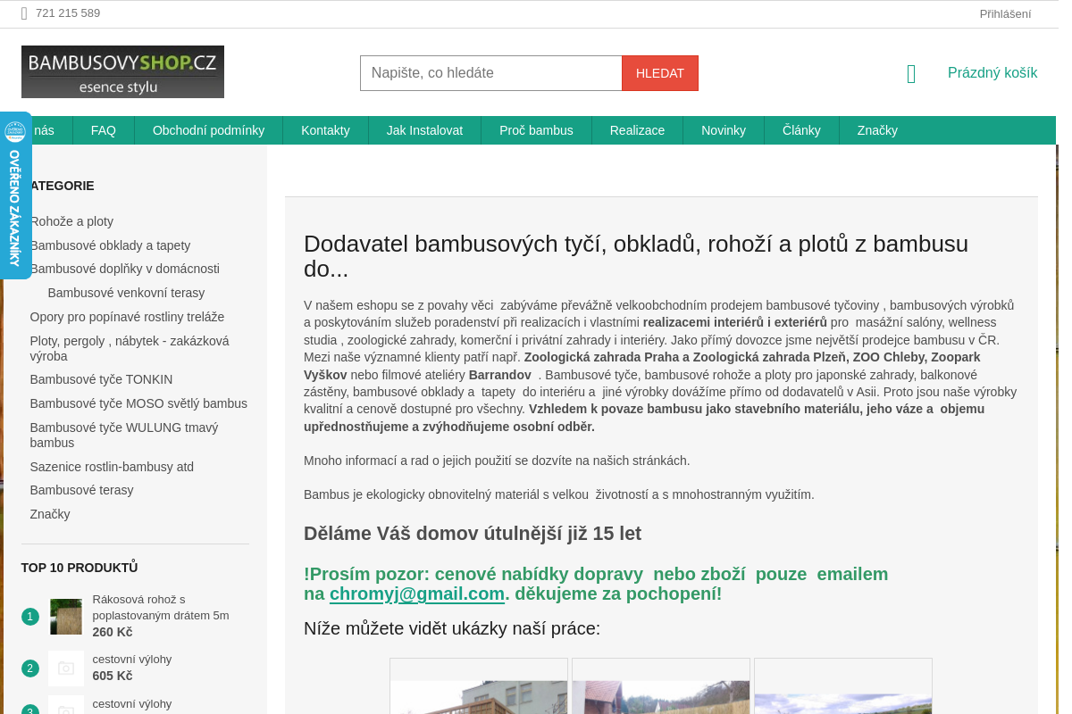Go to Kontakty page
This screenshot has height=714, width=1072.
325,130
